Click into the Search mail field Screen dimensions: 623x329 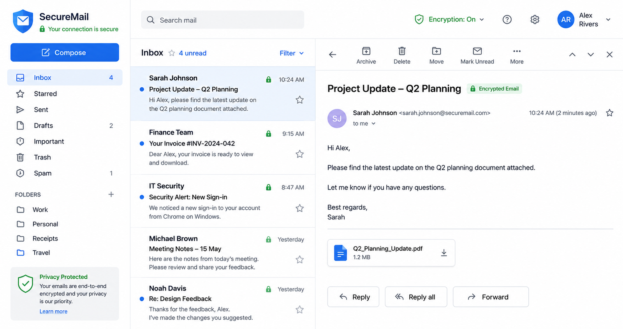pos(223,20)
